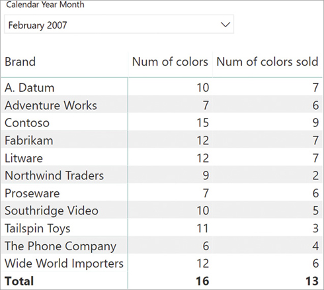Viewport: 324px width, 290px height.
Task: Select the Wide World Importers cell
Action: pos(64,264)
